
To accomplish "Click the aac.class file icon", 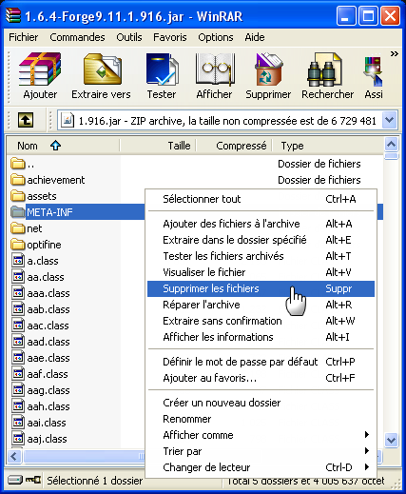I will (18, 326).
